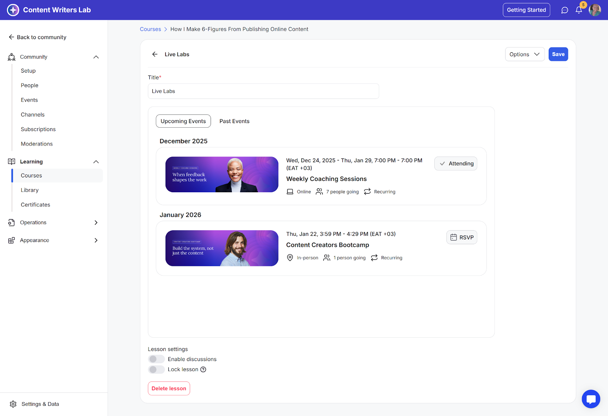Click the Online laptop icon on Weekly Coaching
This screenshot has width=608, height=416.
coord(290,192)
